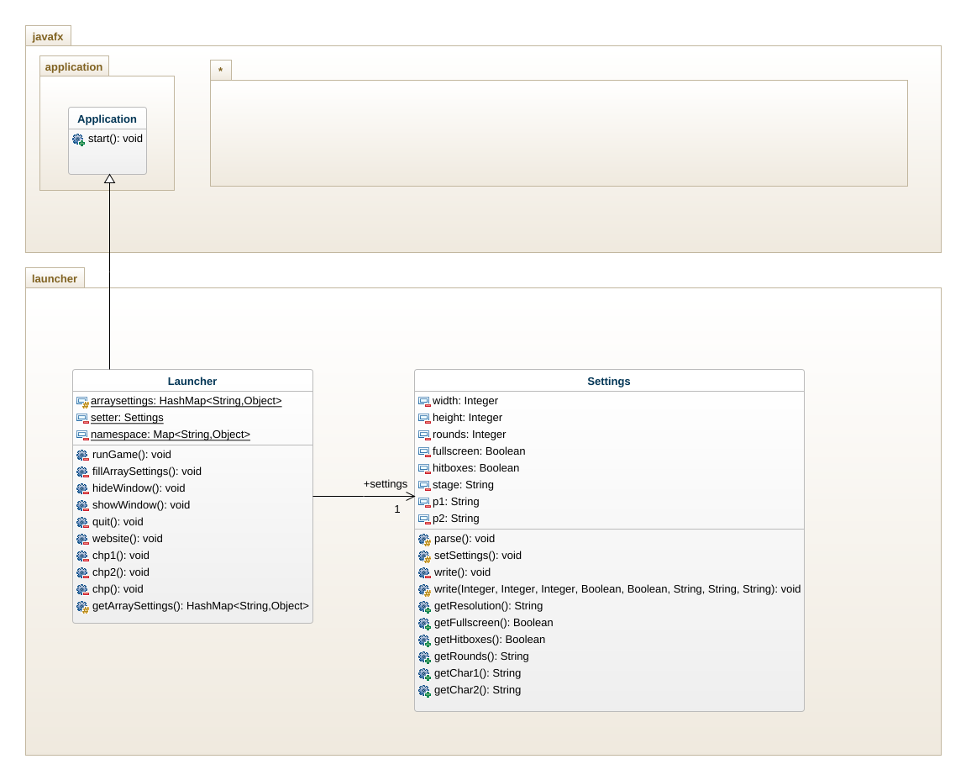Click the icon next to parse(): void
The image size is (966, 780).
(x=424, y=540)
